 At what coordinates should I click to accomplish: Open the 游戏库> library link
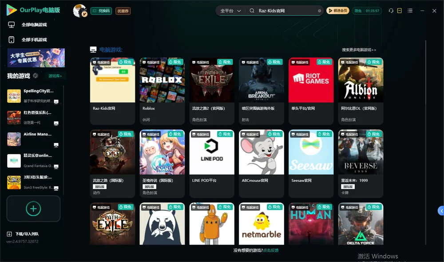[55, 76]
